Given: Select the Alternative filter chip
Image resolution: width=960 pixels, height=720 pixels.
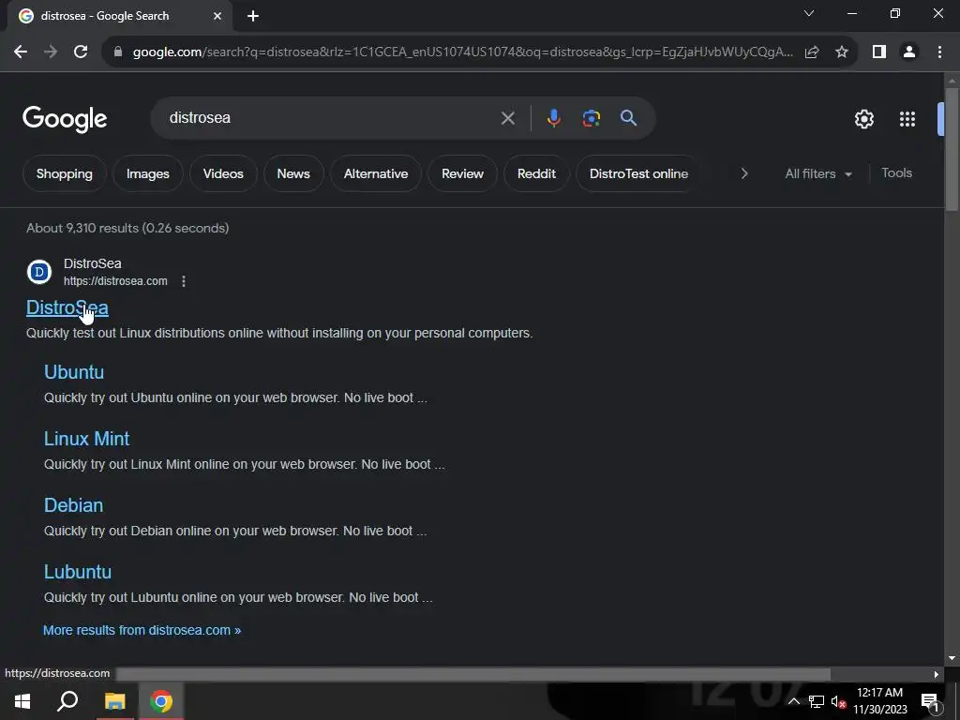Looking at the screenshot, I should [x=375, y=173].
